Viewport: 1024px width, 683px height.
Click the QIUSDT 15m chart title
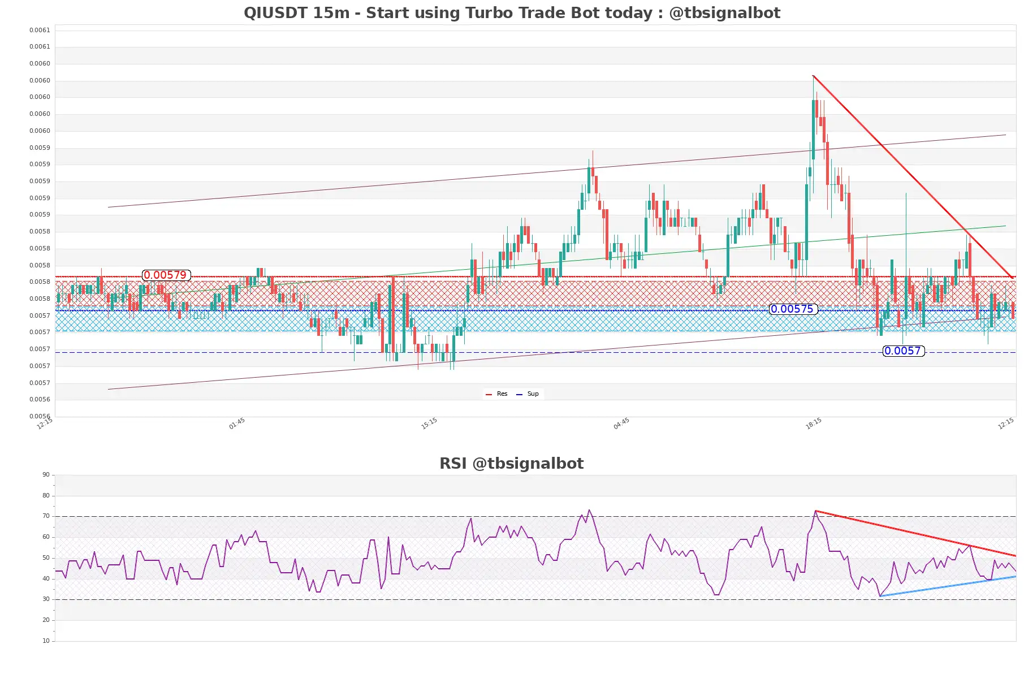click(x=512, y=13)
